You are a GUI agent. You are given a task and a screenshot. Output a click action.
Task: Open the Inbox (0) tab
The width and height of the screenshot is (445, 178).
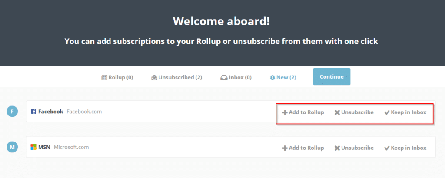(x=236, y=77)
